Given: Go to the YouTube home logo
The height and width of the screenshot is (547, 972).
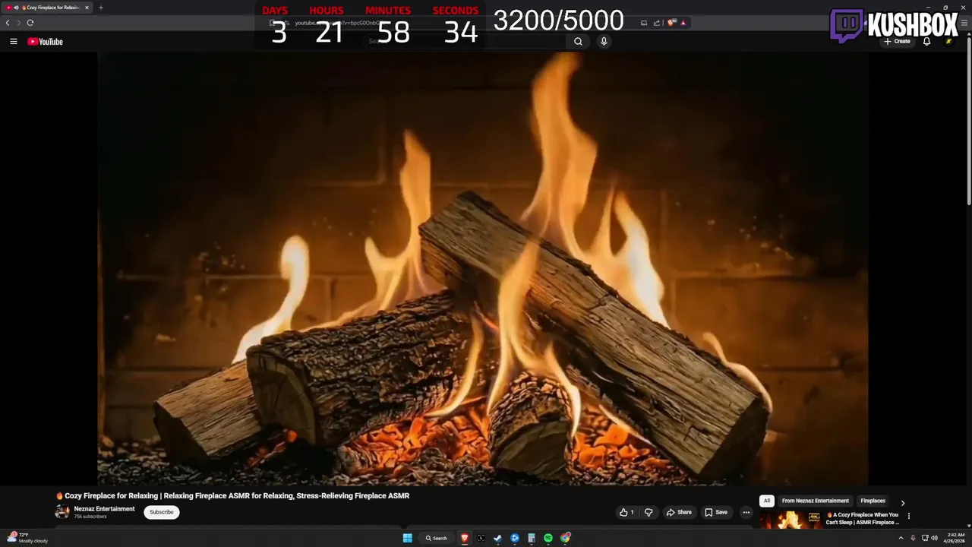Looking at the screenshot, I should pos(45,42).
